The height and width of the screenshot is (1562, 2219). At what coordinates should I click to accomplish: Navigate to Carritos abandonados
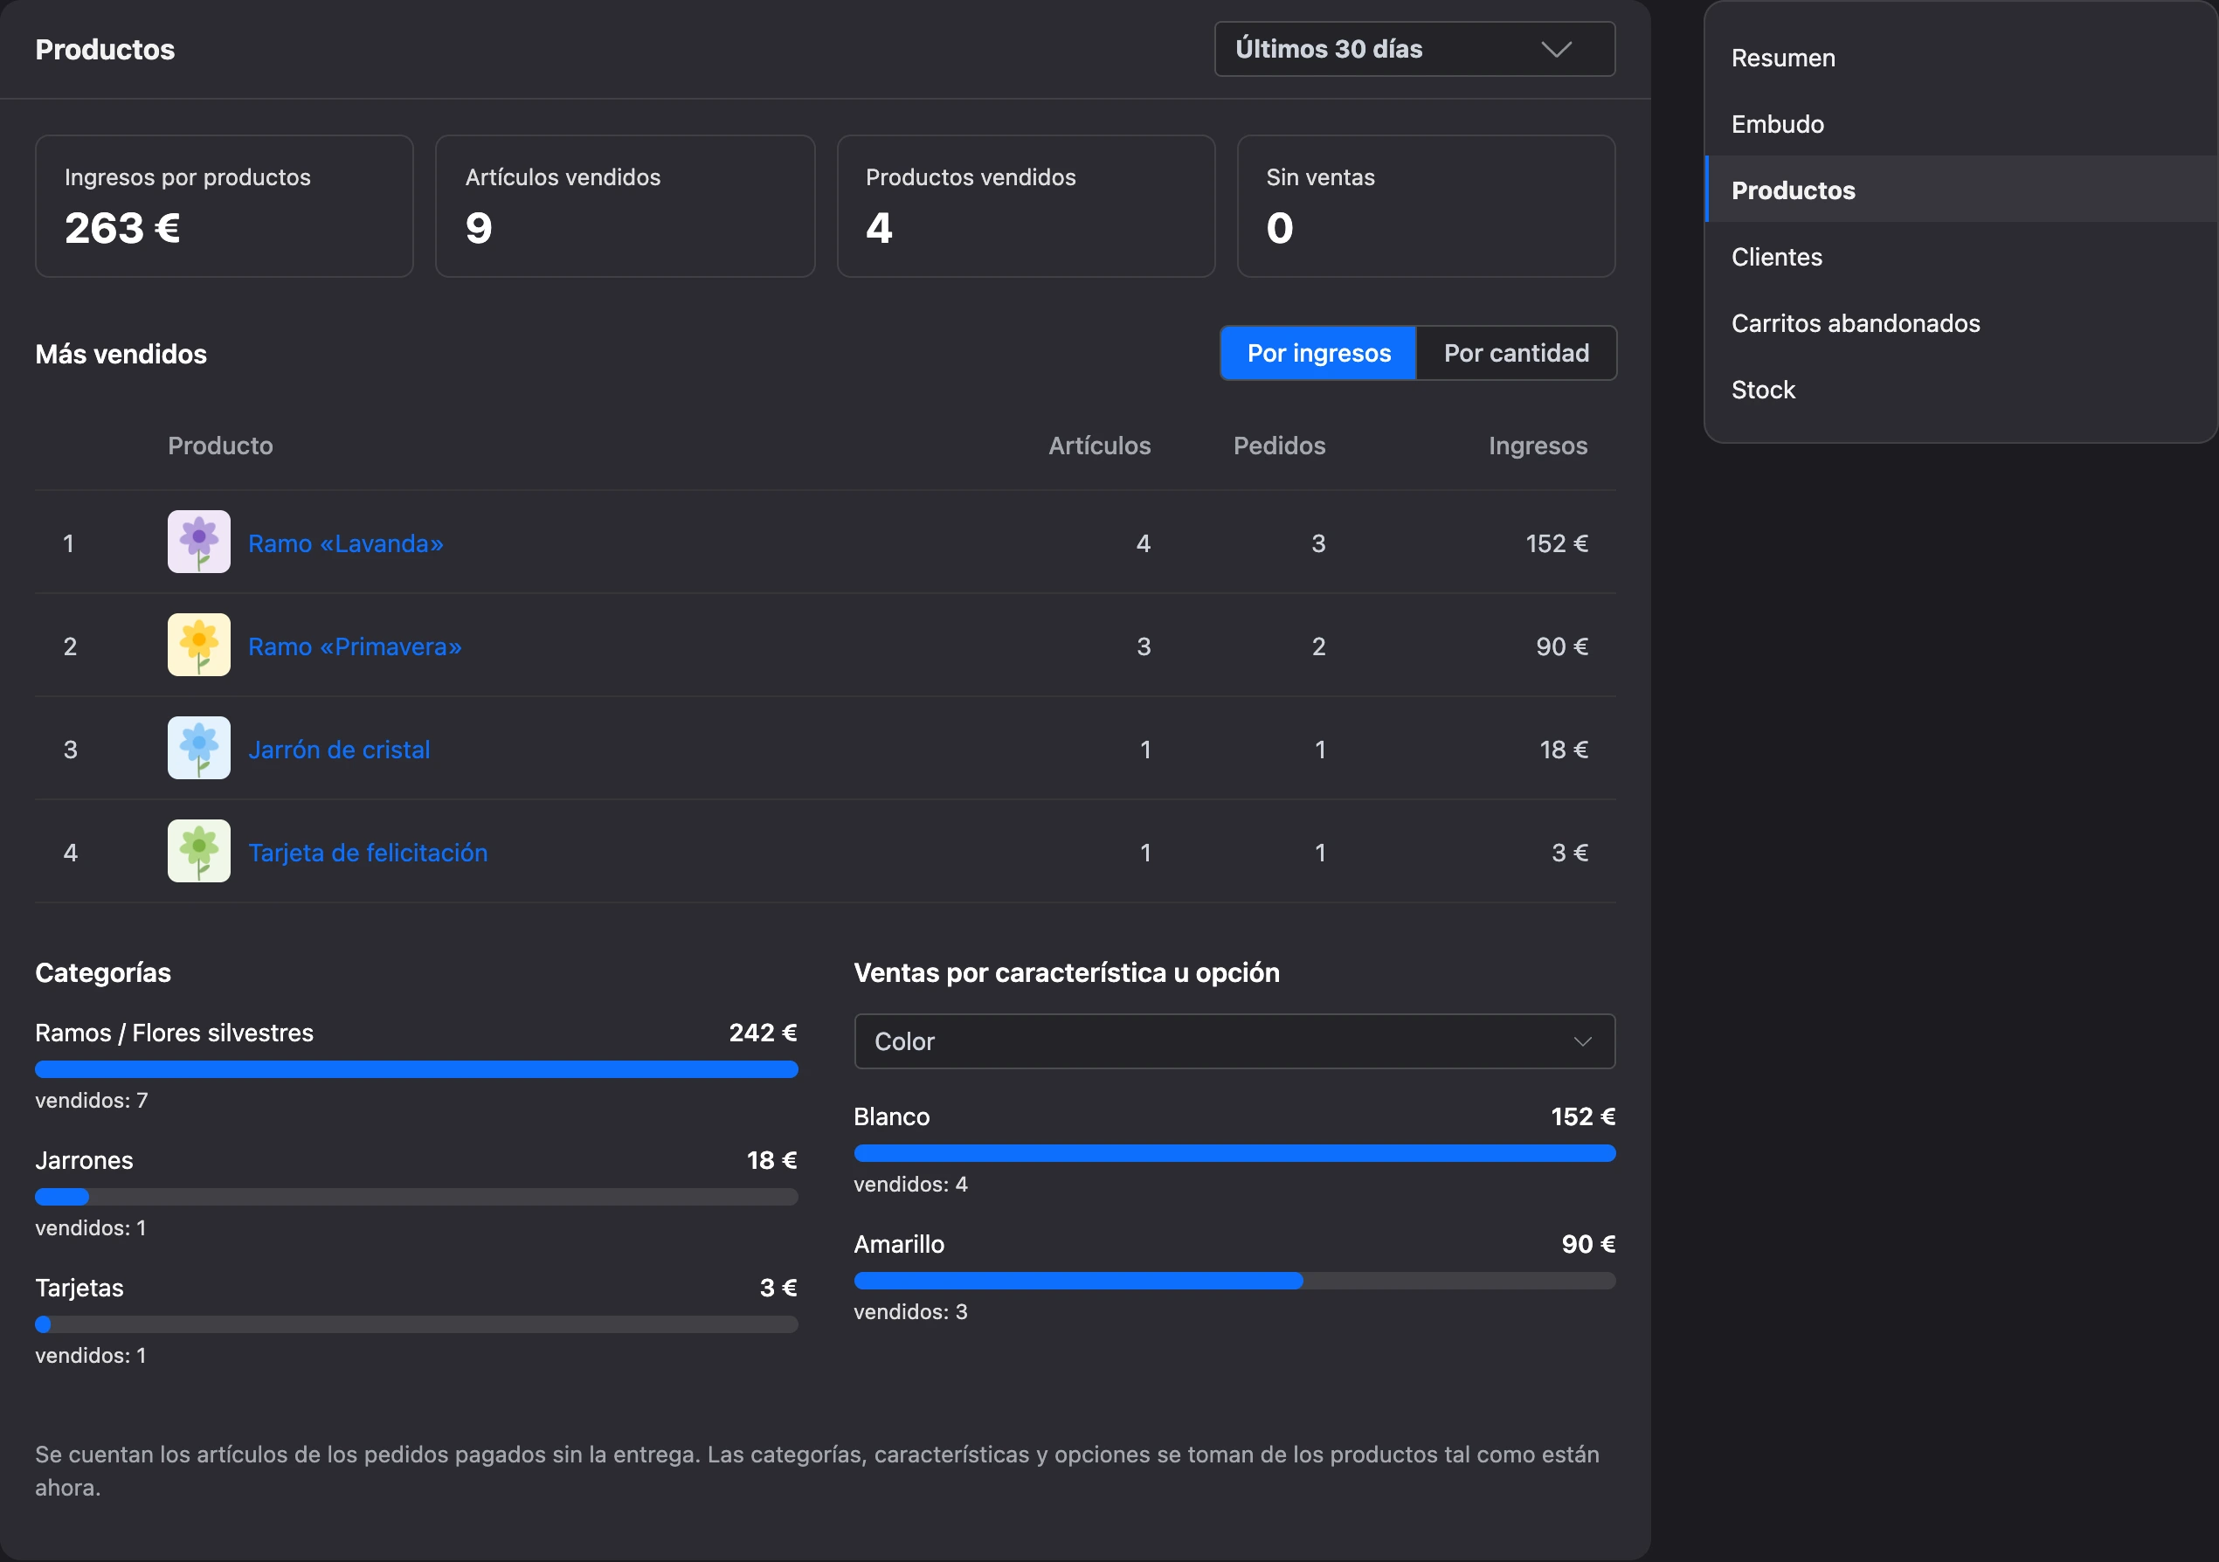tap(1856, 324)
